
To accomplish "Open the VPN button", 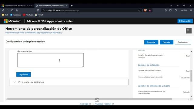I will tap(184, 10).
